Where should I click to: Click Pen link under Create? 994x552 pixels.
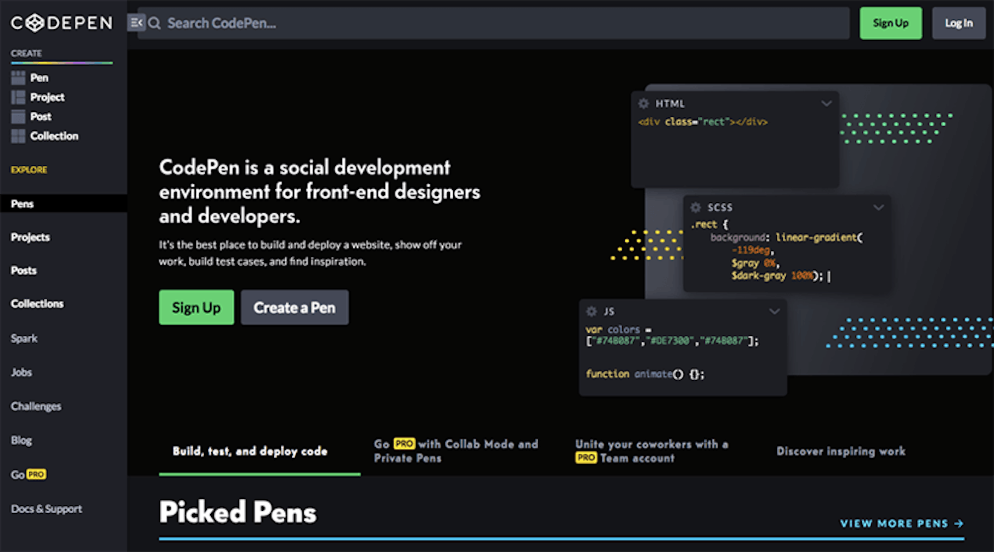point(39,78)
